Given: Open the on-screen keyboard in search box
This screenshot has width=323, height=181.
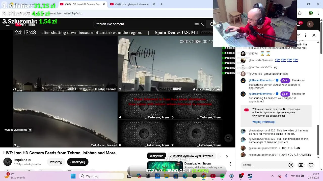Looking at the screenshot, I should tap(197, 24).
